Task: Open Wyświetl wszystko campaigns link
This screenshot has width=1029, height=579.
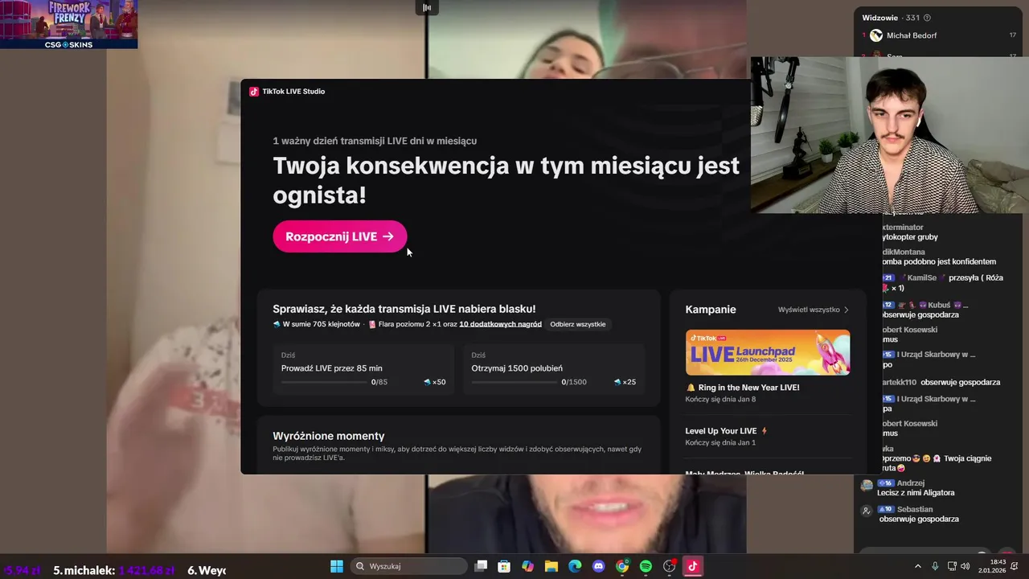Action: point(813,310)
